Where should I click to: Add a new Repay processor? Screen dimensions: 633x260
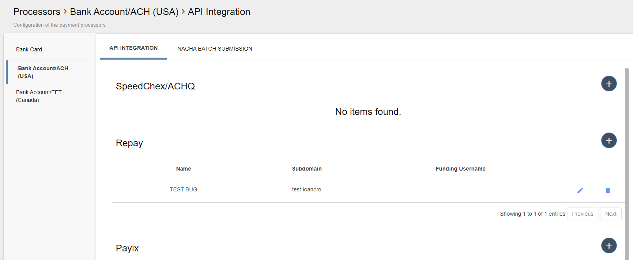point(609,140)
